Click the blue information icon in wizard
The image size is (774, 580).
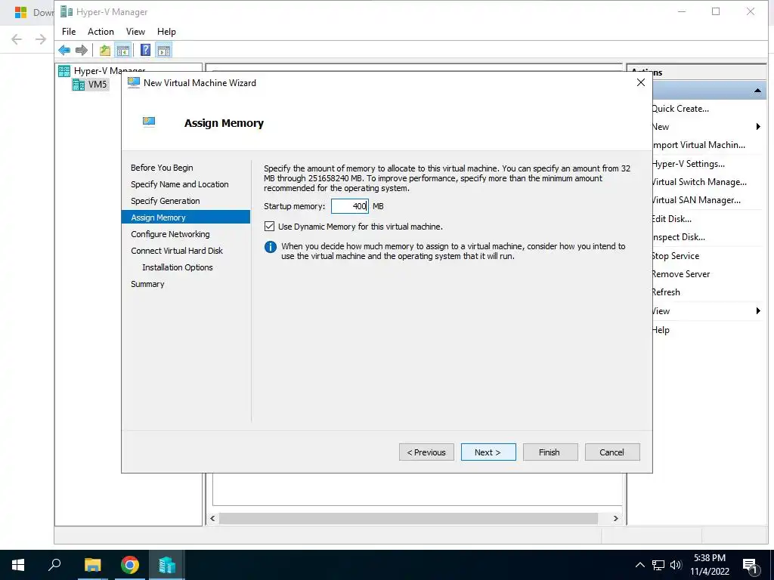(x=271, y=247)
